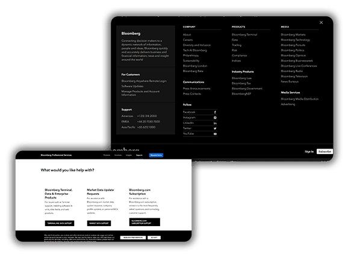Open Bloomberg Anywhere Remote Login
This screenshot has height=258, width=345.
coord(144,81)
